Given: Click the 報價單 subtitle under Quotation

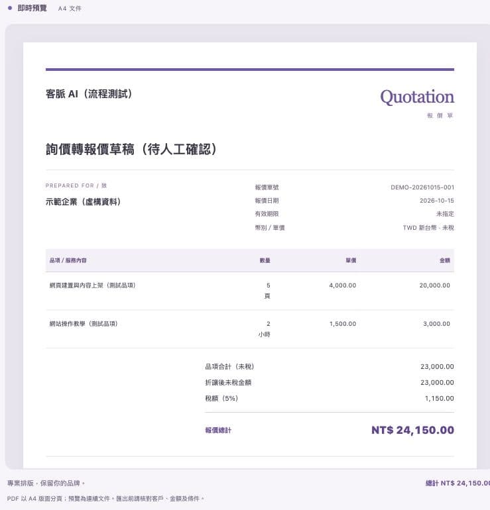Looking at the screenshot, I should pyautogui.click(x=440, y=115).
